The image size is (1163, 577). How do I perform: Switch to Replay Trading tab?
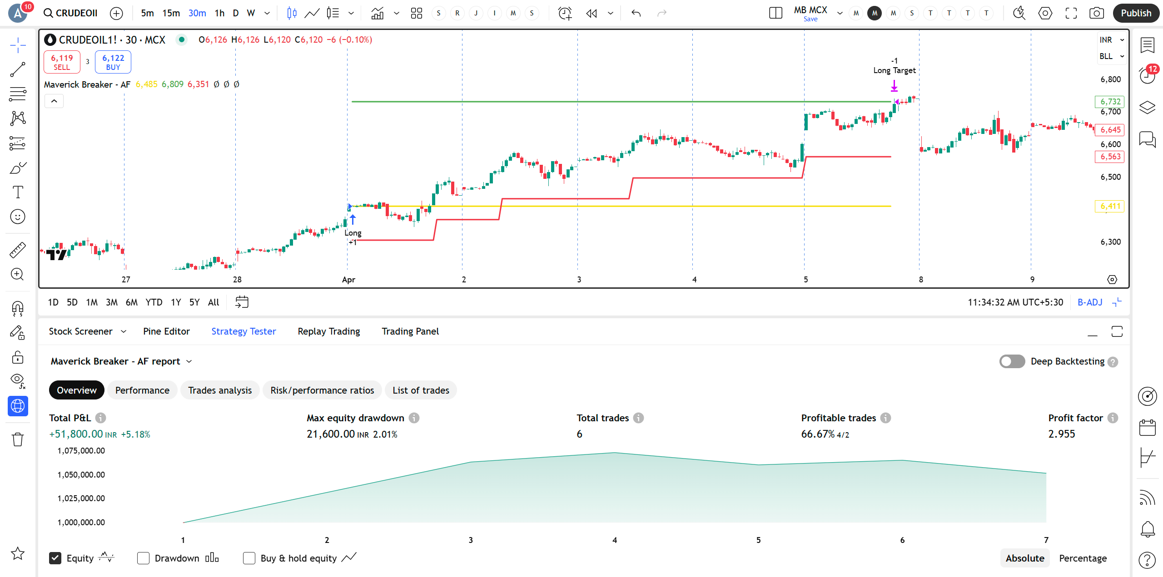[x=329, y=331]
